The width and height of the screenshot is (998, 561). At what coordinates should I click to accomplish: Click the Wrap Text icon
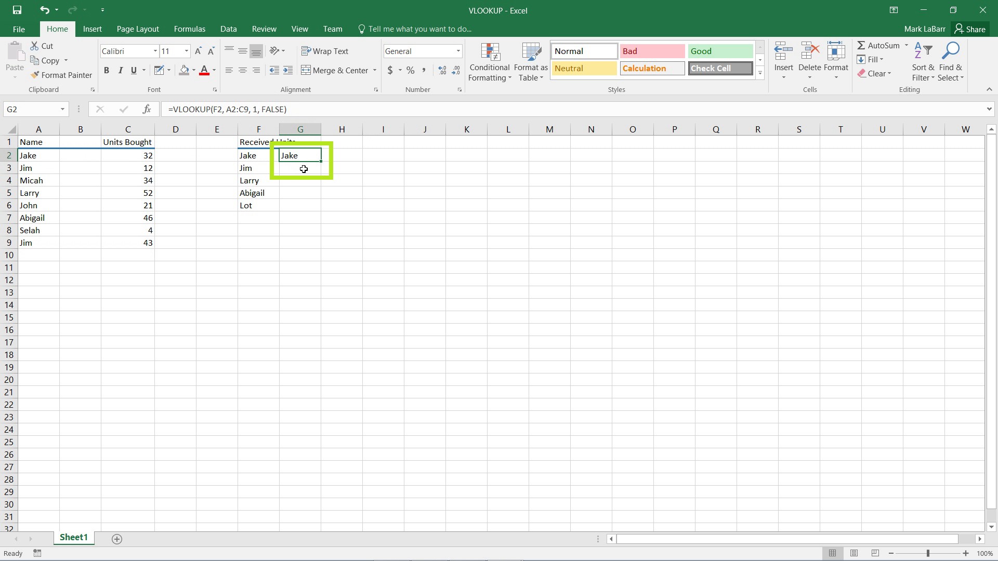[x=325, y=51]
